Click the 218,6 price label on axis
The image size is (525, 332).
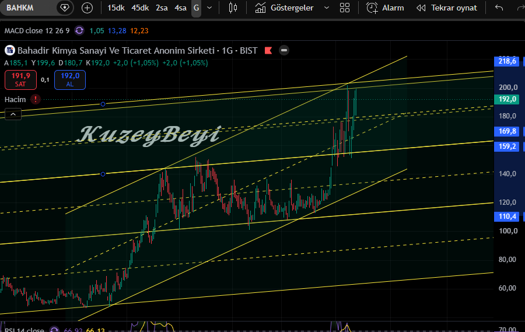click(x=506, y=61)
